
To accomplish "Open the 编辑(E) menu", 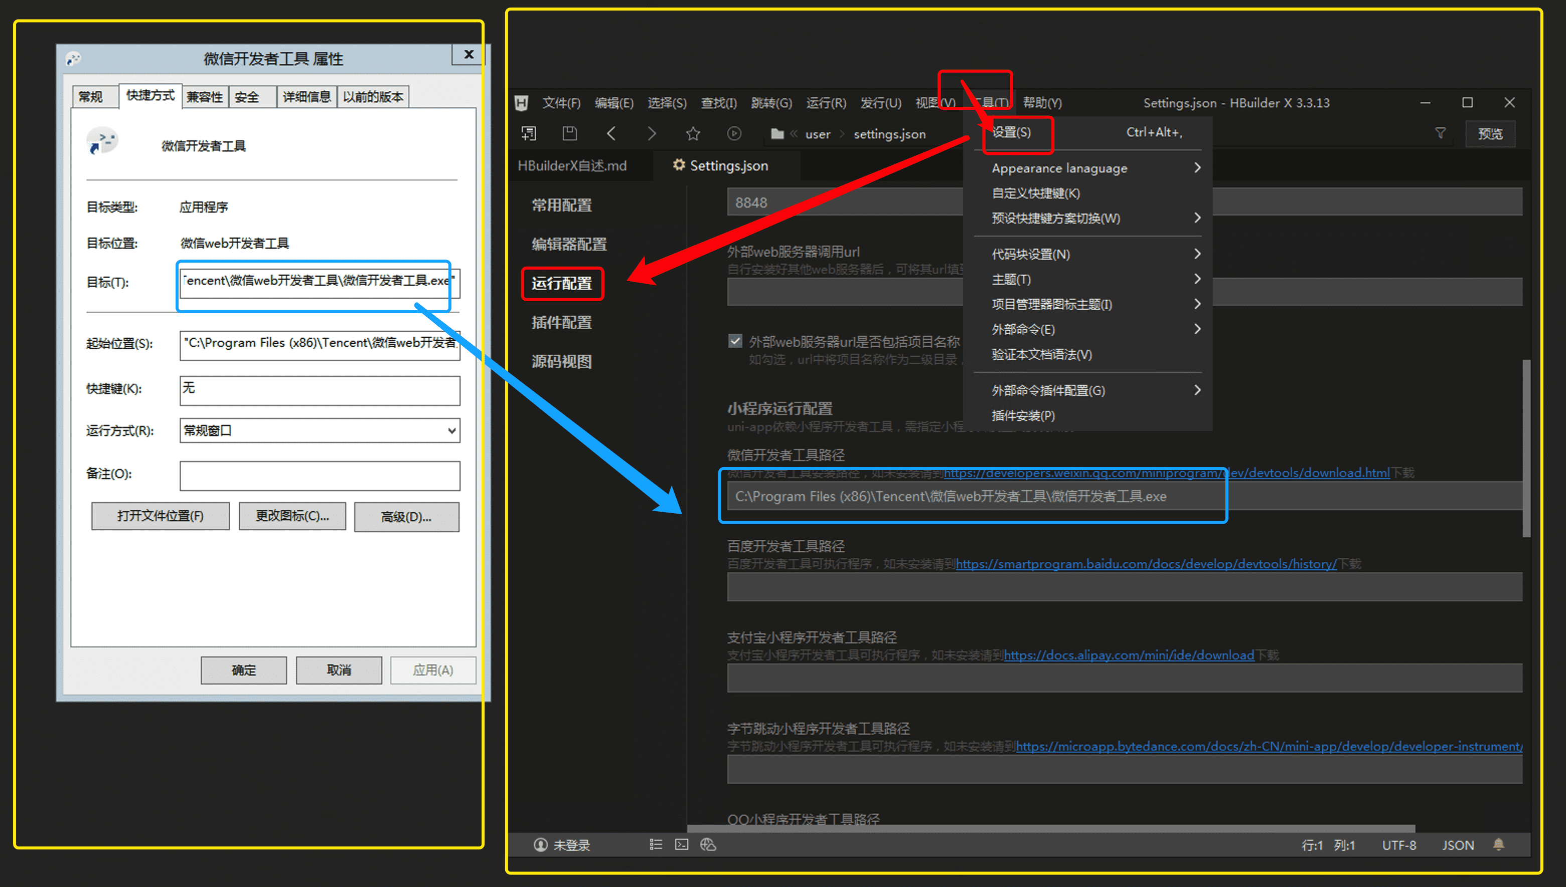I will 614,103.
